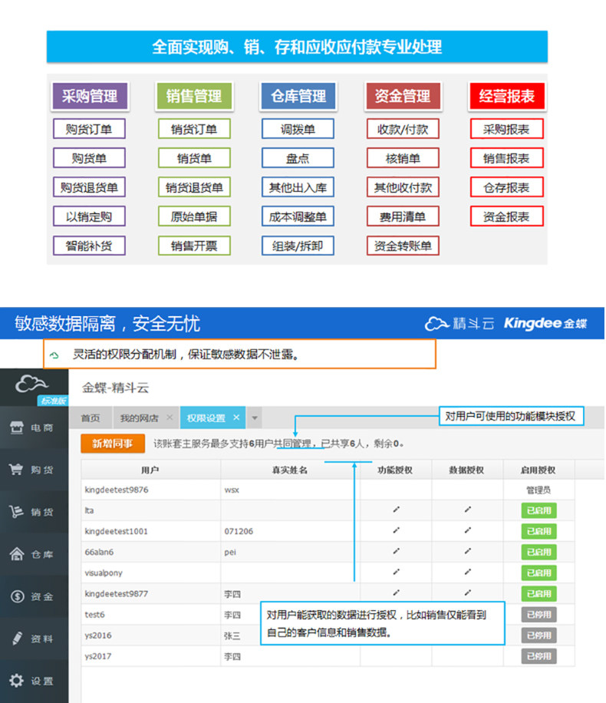Screen dimensions: 606x703
Task: Click the 购货订单 box
Action: tap(89, 129)
